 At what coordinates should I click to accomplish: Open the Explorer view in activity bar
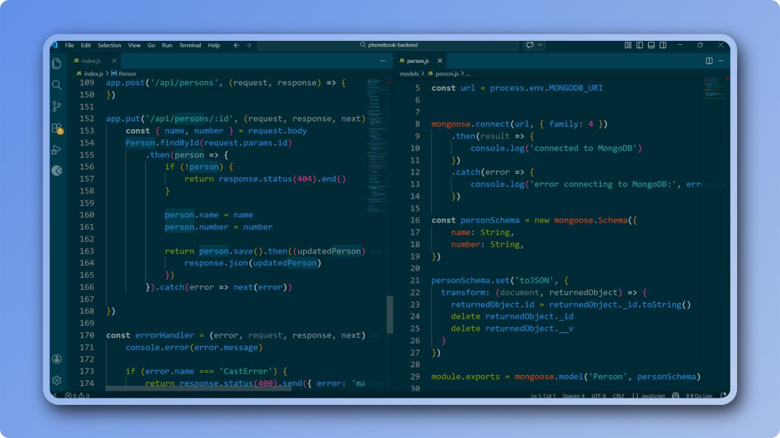tap(57, 64)
